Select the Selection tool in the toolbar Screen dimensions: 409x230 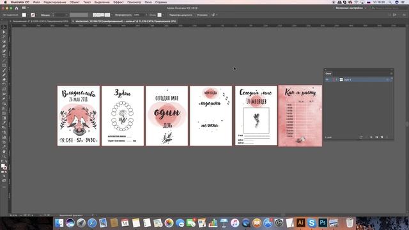[4, 27]
